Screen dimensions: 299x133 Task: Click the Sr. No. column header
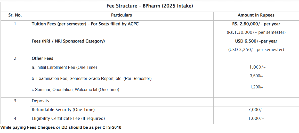click(15, 15)
